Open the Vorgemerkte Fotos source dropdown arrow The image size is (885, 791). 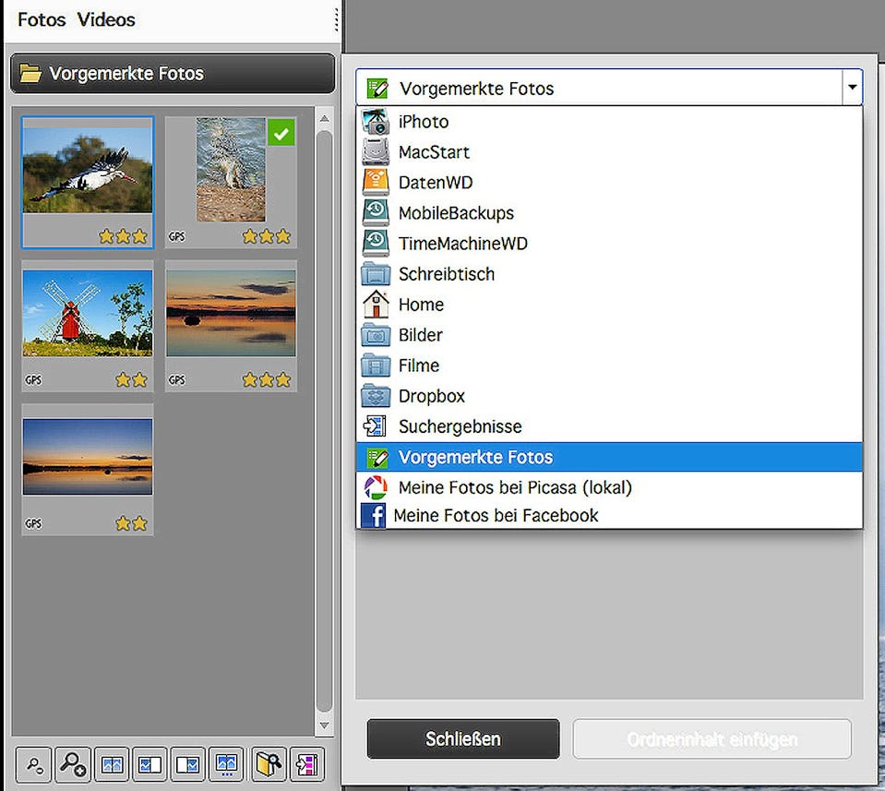point(852,89)
